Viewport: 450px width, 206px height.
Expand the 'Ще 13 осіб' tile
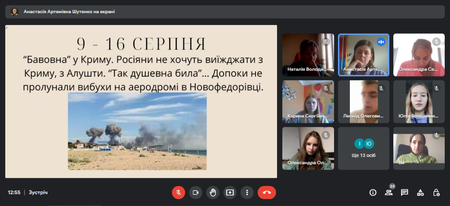364,149
